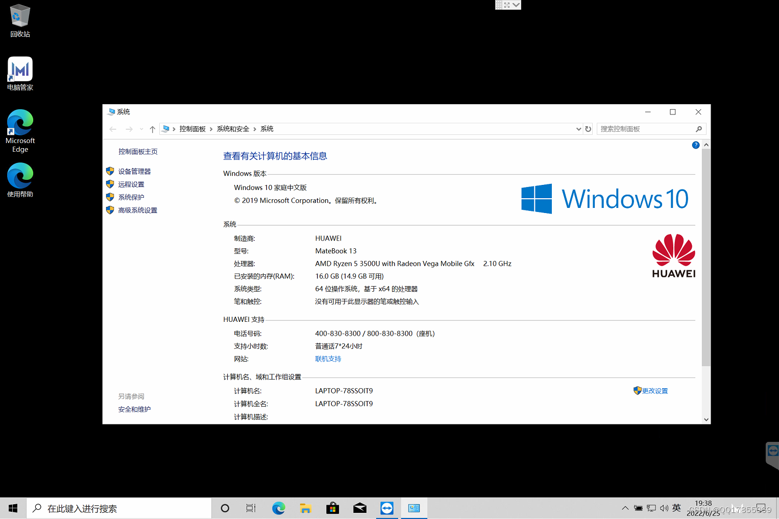
Task: Toggle fullscreen in the top remote toolbar
Action: point(507,5)
